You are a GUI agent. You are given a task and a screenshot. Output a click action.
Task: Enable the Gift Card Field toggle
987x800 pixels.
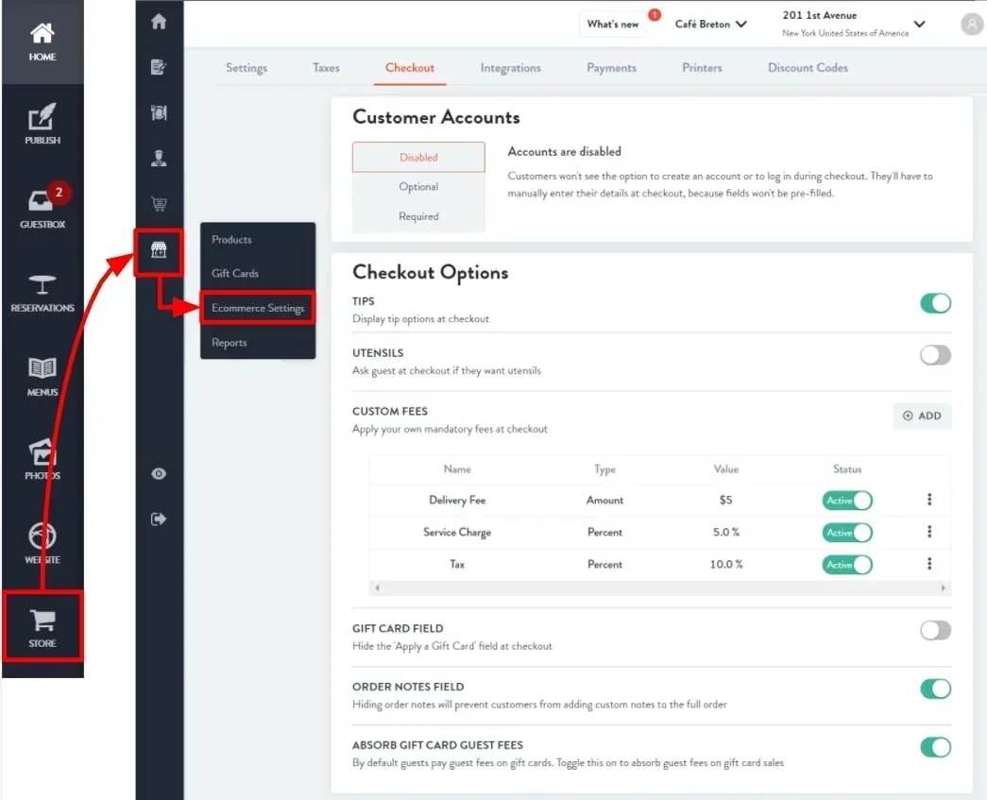click(x=935, y=630)
